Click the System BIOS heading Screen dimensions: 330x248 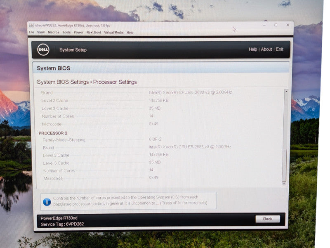pyautogui.click(x=54, y=68)
